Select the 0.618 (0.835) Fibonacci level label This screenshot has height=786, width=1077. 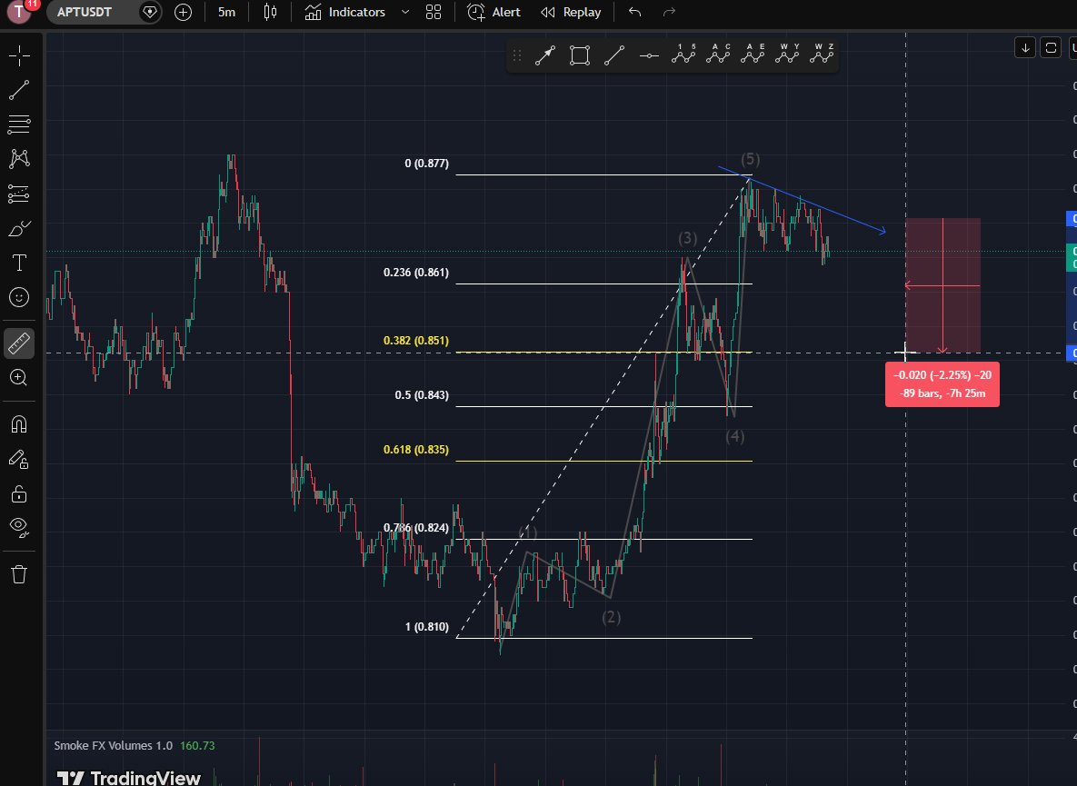[x=416, y=450]
